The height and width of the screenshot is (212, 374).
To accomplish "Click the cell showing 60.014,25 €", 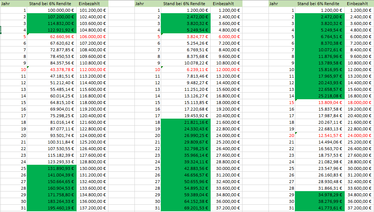I will tap(52, 96).
